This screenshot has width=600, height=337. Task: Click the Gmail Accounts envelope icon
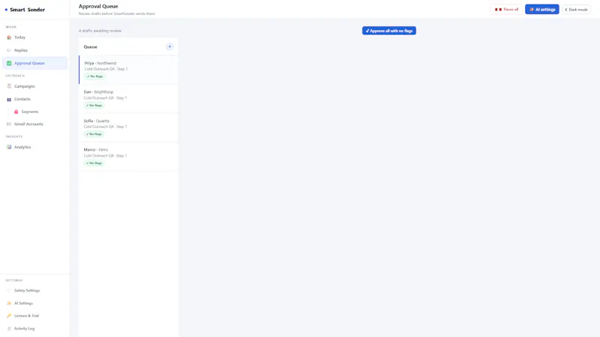point(9,124)
